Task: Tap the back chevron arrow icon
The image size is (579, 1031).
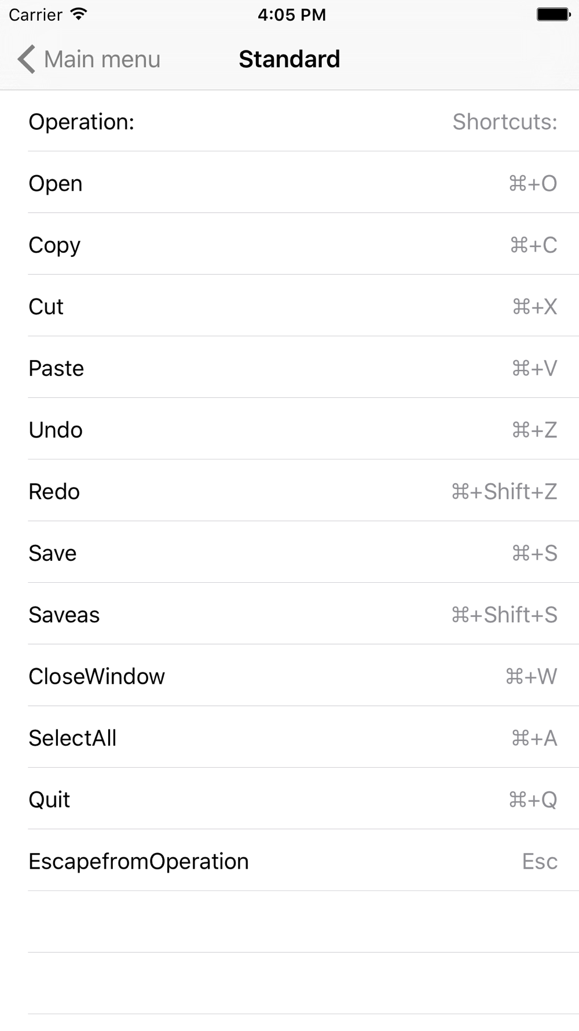Action: (26, 59)
